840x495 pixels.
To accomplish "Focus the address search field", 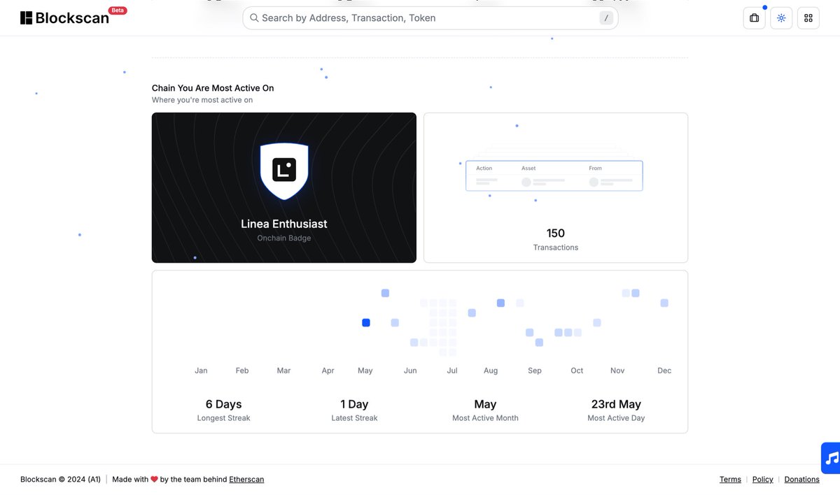I will pyautogui.click(x=430, y=18).
